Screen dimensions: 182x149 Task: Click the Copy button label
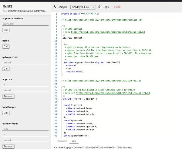point(106,7)
